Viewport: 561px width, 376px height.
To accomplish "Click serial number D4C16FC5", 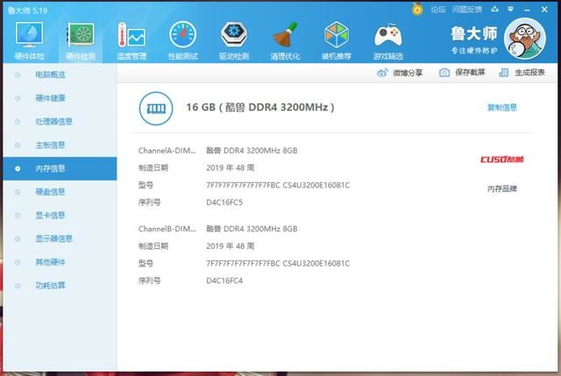I will click(x=224, y=202).
